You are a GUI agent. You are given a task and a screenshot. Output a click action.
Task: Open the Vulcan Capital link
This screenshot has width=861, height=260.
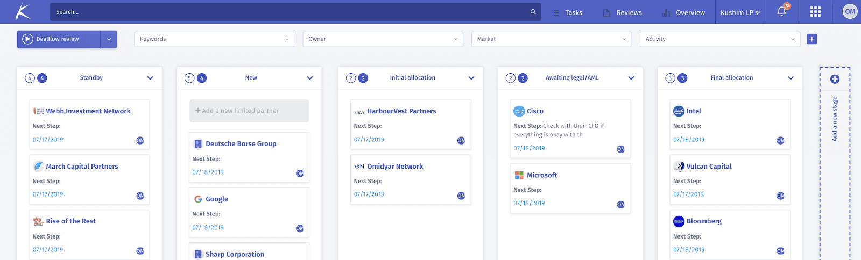(x=709, y=167)
